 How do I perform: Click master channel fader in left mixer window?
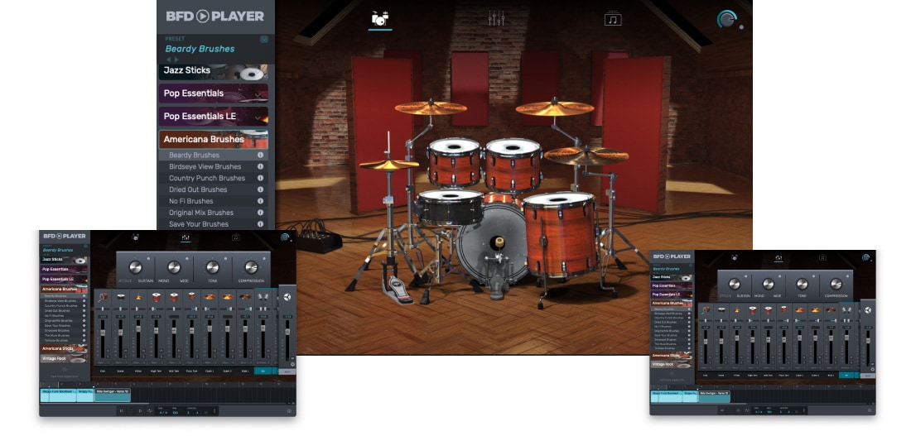(x=287, y=332)
